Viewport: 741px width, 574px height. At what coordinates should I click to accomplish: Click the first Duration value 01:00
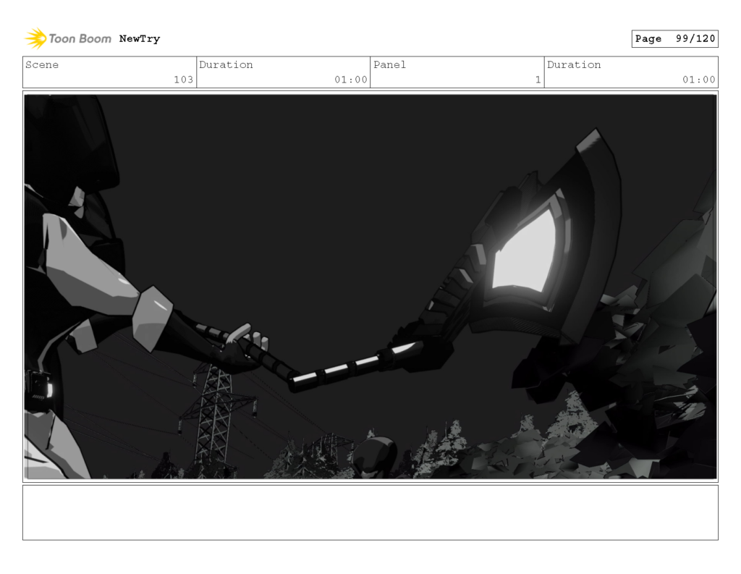pyautogui.click(x=354, y=80)
